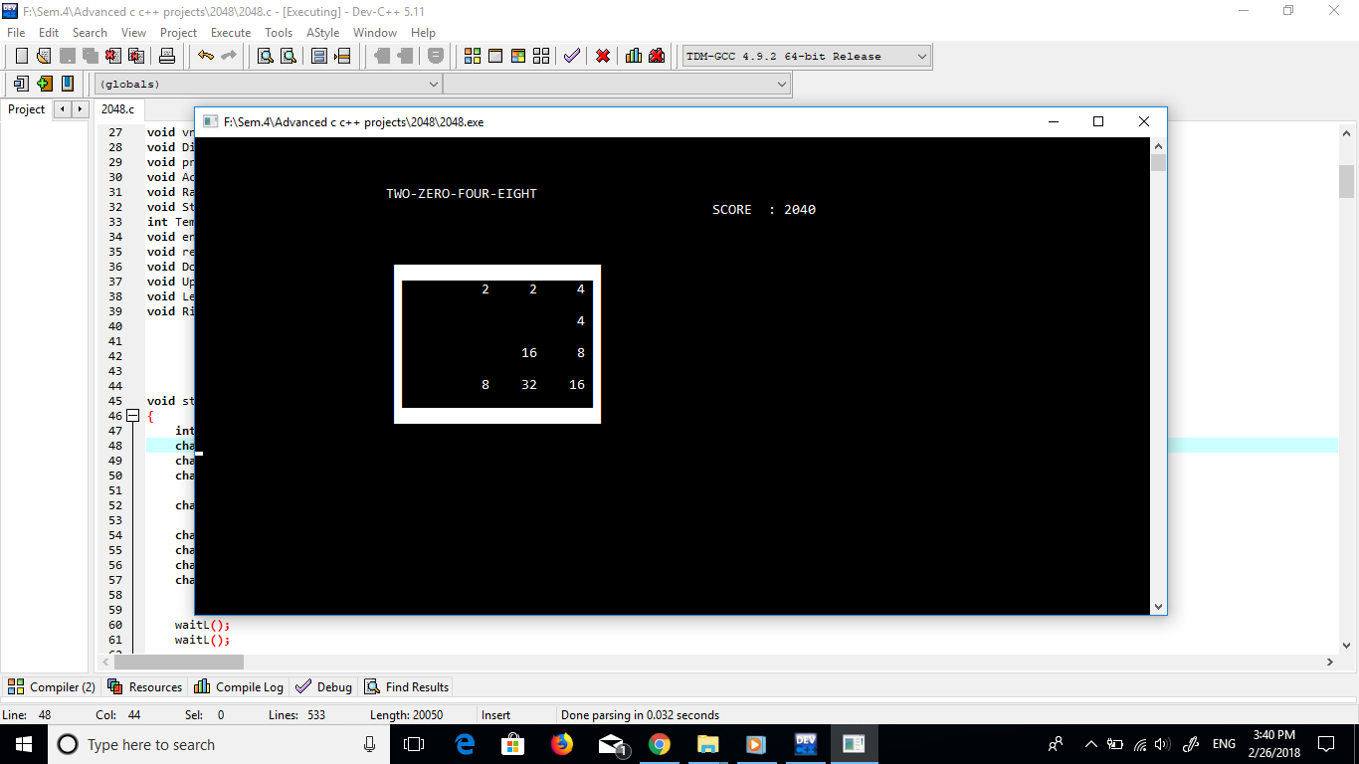The width and height of the screenshot is (1359, 764).
Task: Rebuild all project files
Action: 540,56
